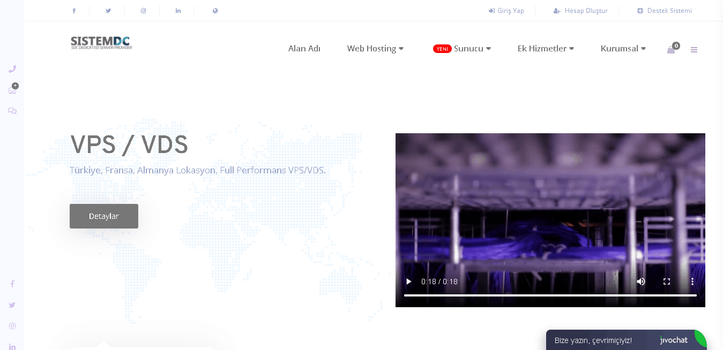Open the Hesap Oluştur link

580,11
